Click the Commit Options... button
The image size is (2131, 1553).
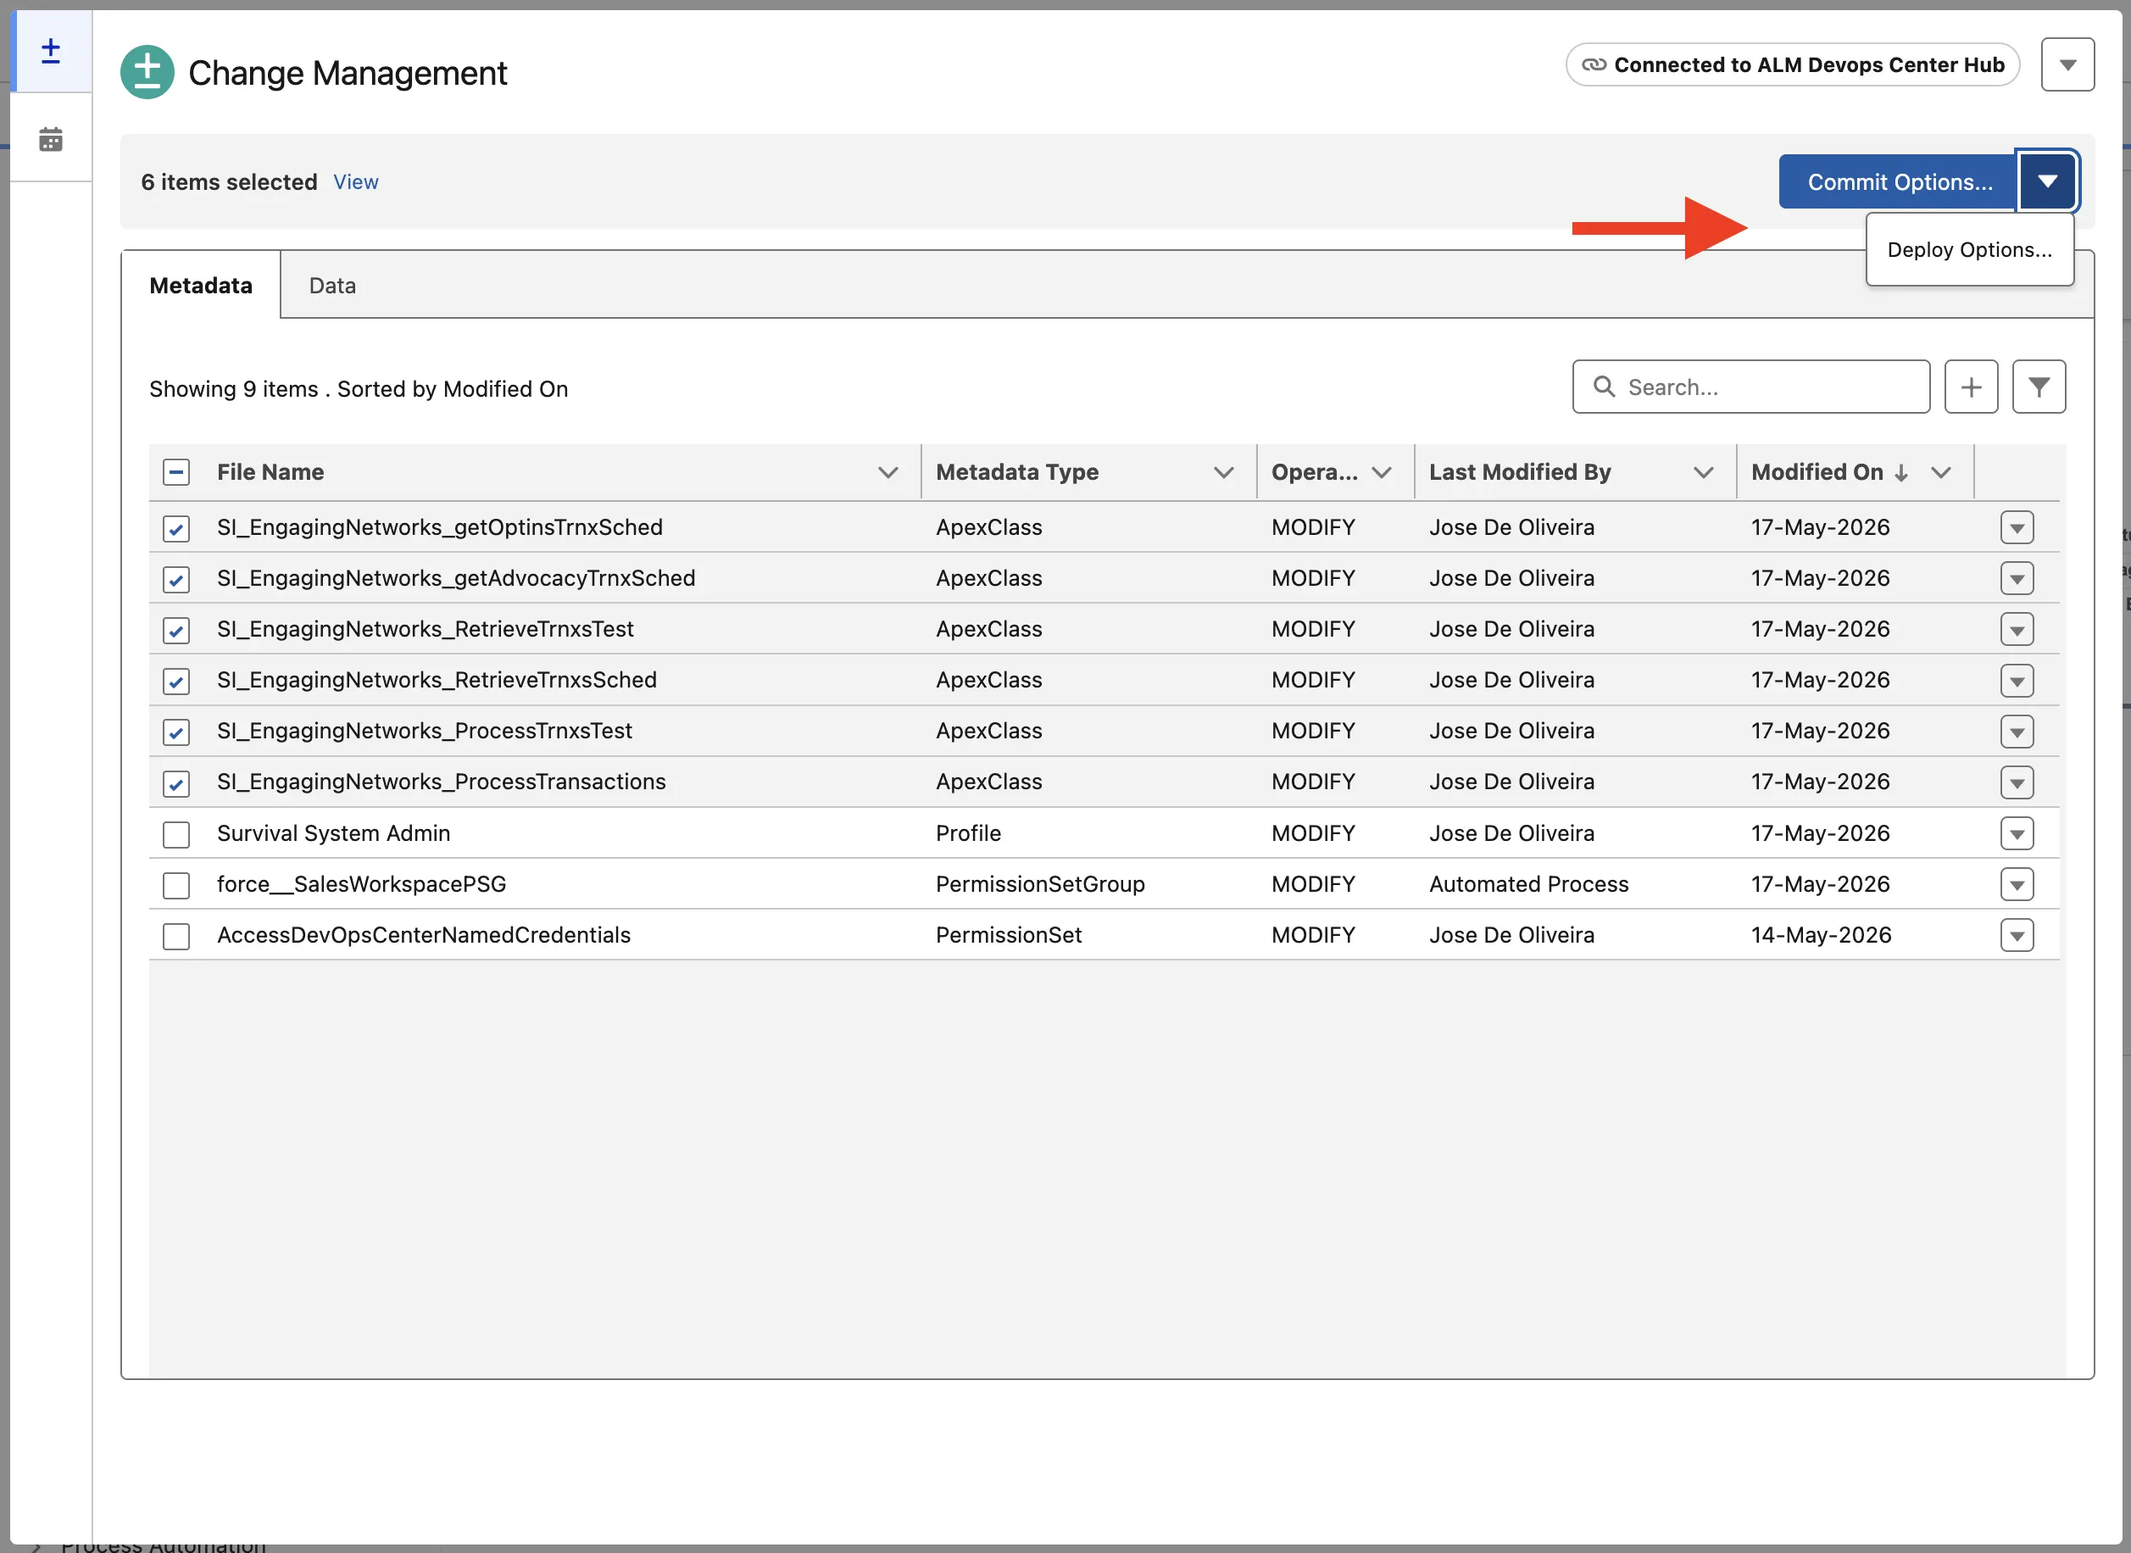point(1899,181)
